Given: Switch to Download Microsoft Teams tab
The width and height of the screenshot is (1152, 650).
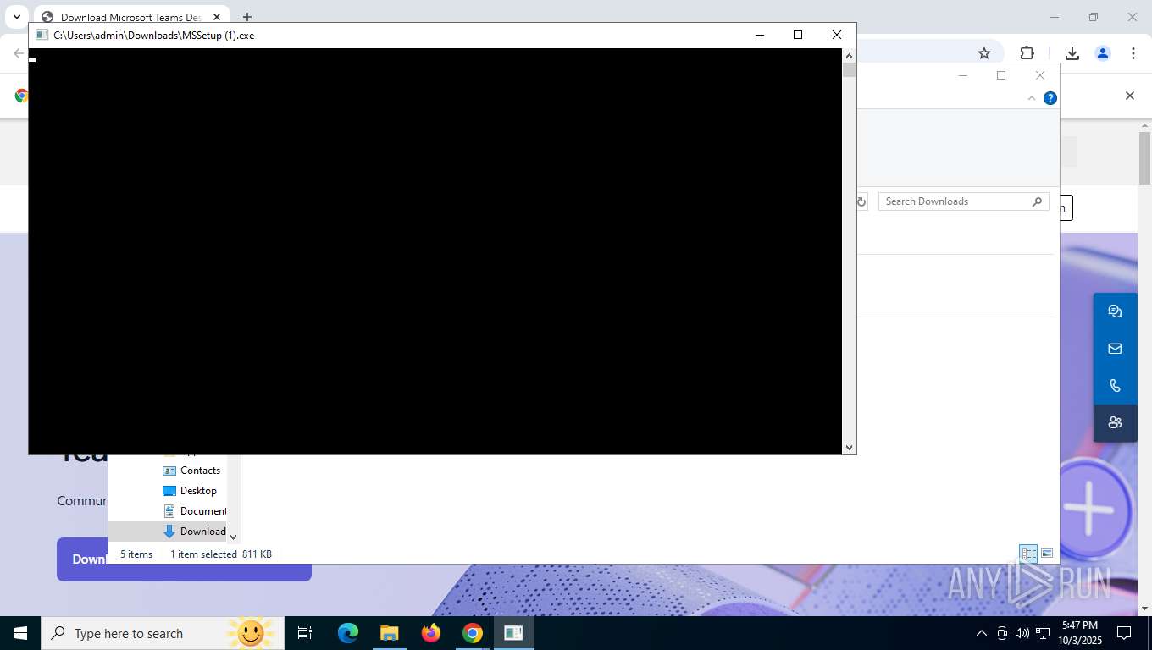Looking at the screenshot, I should pos(131,17).
